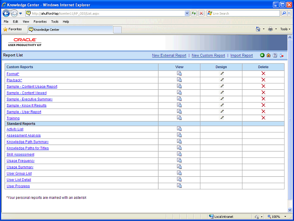View User Progress report icon

point(179,186)
